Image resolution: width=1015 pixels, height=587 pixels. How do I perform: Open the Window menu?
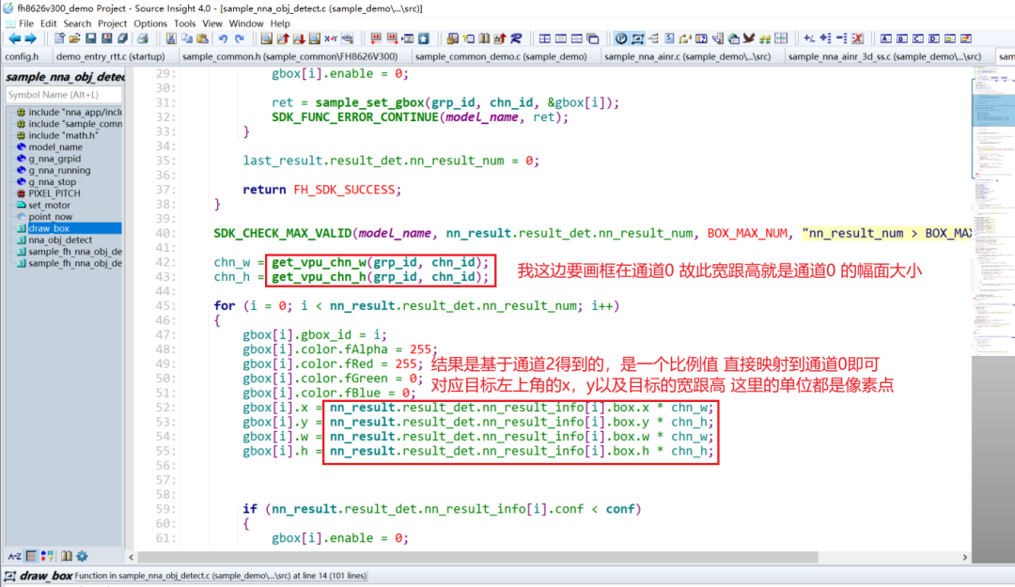[246, 23]
